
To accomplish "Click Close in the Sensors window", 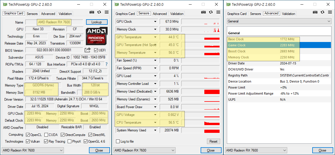I will click(211, 150).
